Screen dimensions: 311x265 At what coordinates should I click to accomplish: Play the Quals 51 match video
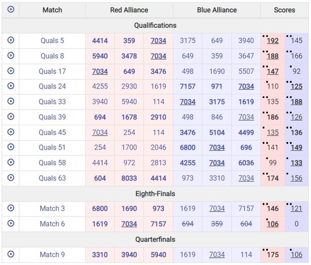[x=10, y=148]
